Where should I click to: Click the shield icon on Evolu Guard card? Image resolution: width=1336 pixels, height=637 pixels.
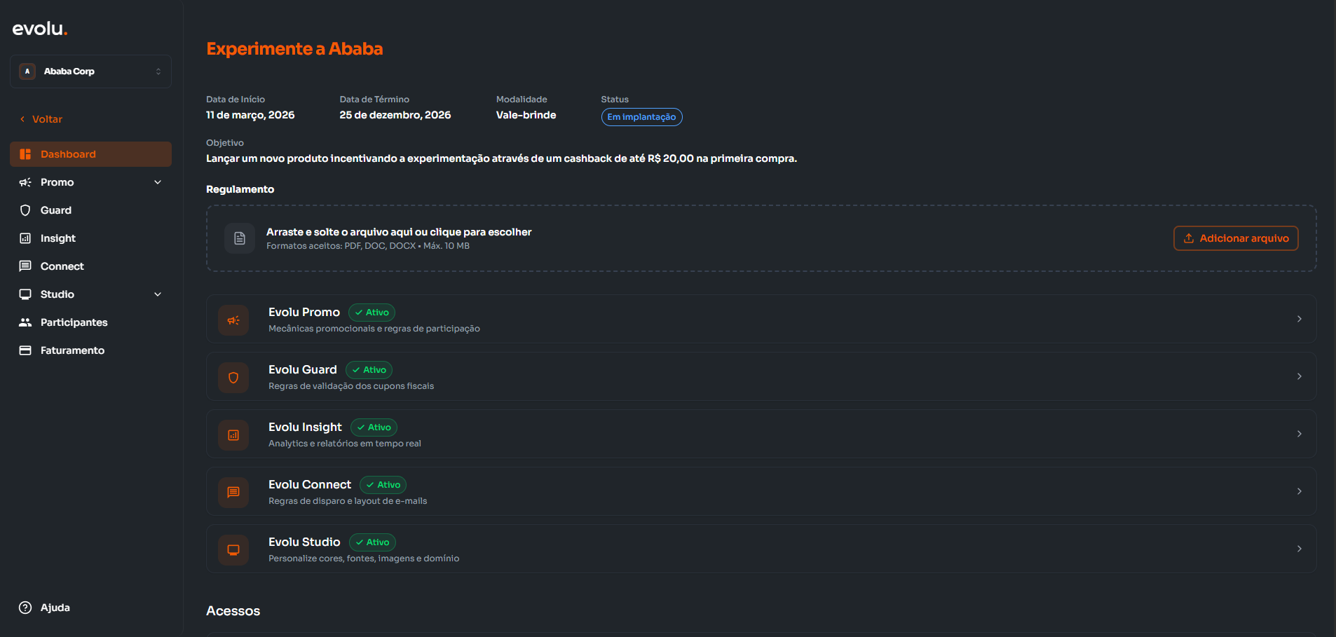click(x=233, y=378)
